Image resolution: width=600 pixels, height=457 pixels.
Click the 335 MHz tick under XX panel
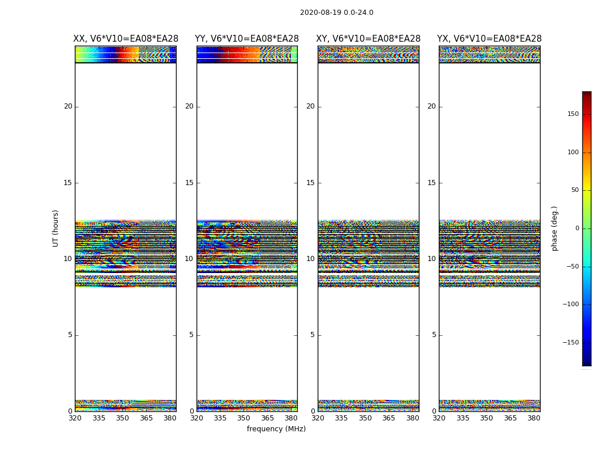click(99, 418)
